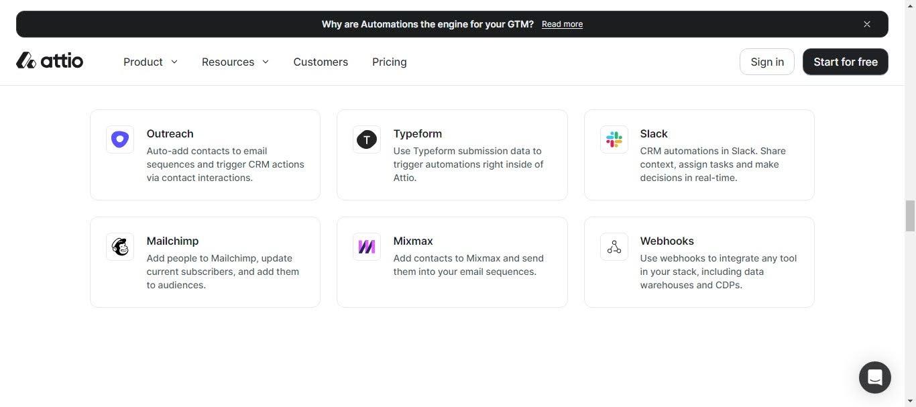This screenshot has height=407, width=916.
Task: Dismiss the Automations announcement banner
Action: pos(866,24)
